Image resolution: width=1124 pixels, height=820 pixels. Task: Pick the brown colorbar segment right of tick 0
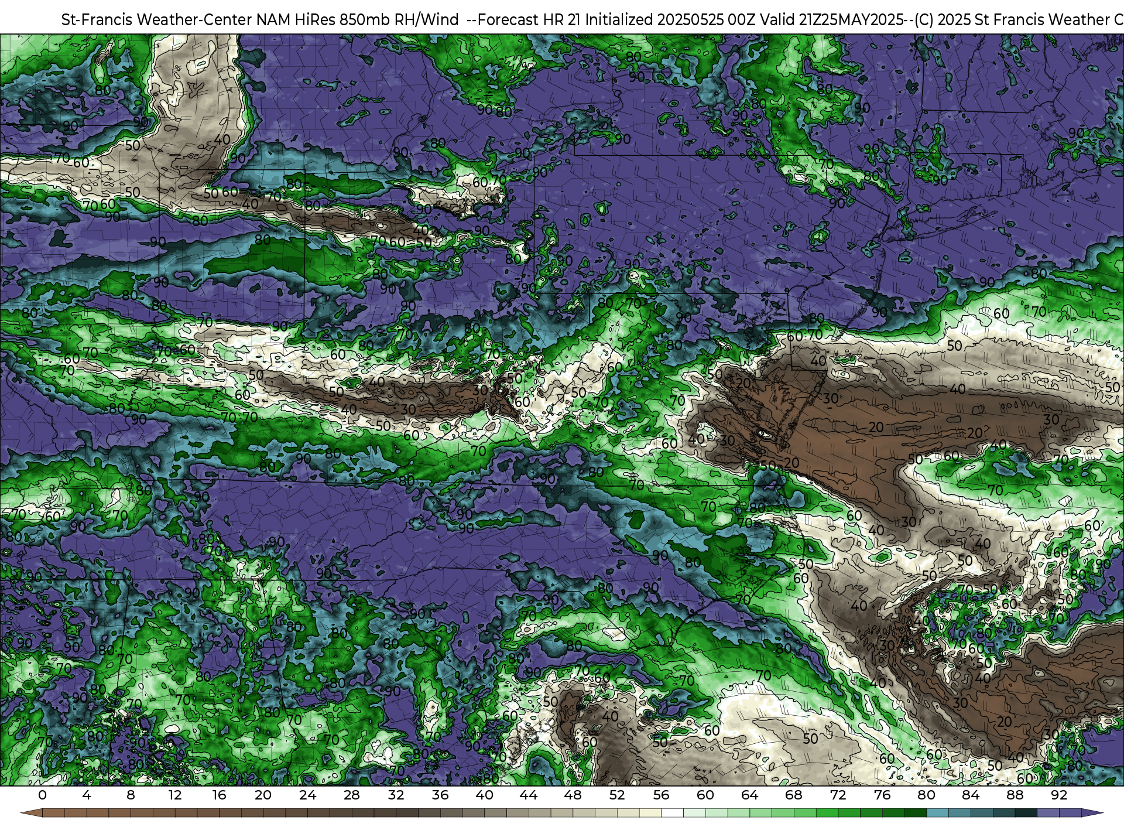[x=53, y=813]
